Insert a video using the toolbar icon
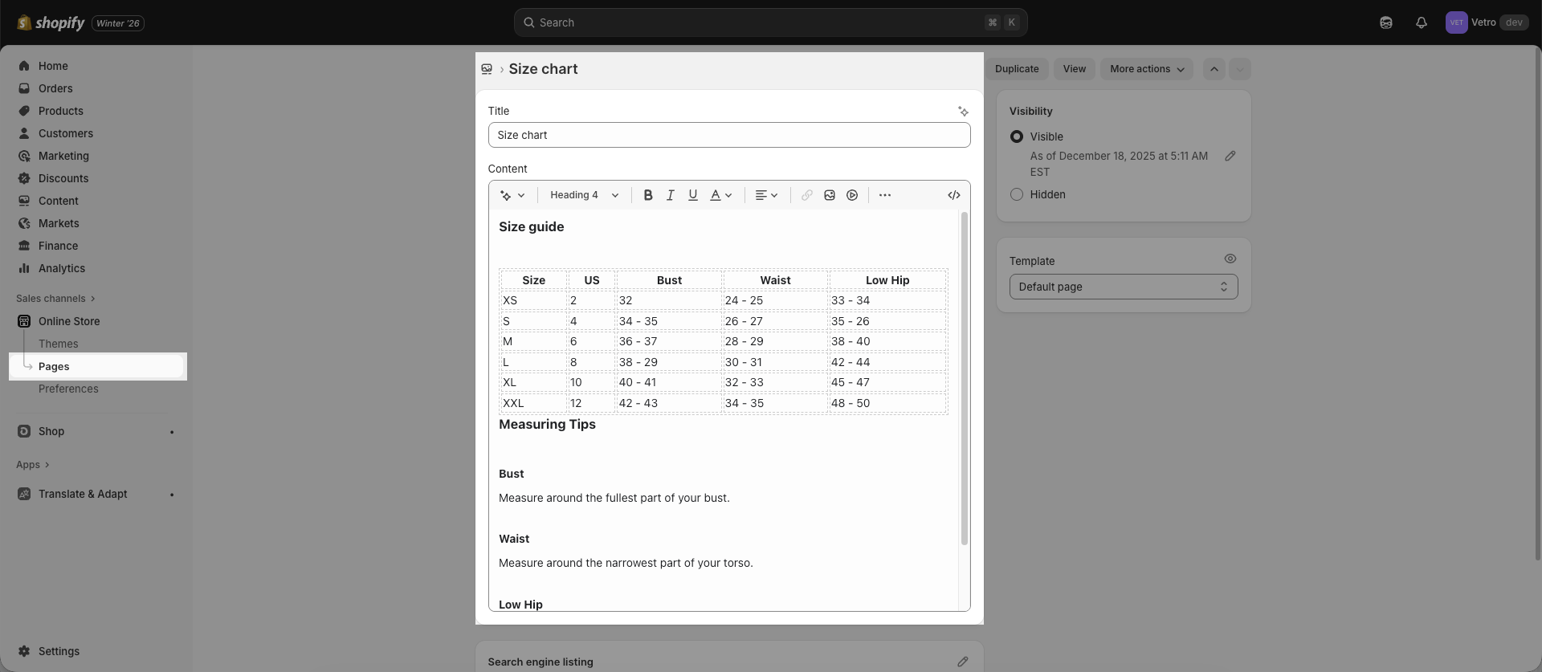 (x=852, y=195)
